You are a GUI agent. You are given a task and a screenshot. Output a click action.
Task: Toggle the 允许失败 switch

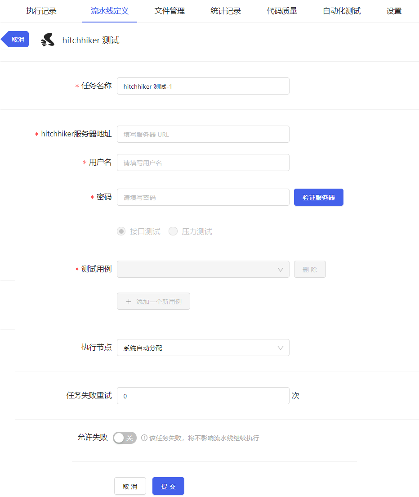[x=125, y=438]
